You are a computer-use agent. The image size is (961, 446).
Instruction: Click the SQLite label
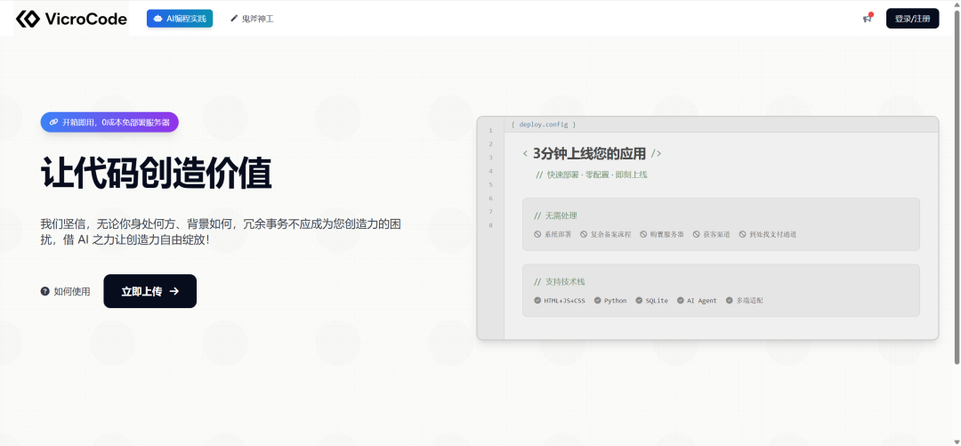pos(657,301)
